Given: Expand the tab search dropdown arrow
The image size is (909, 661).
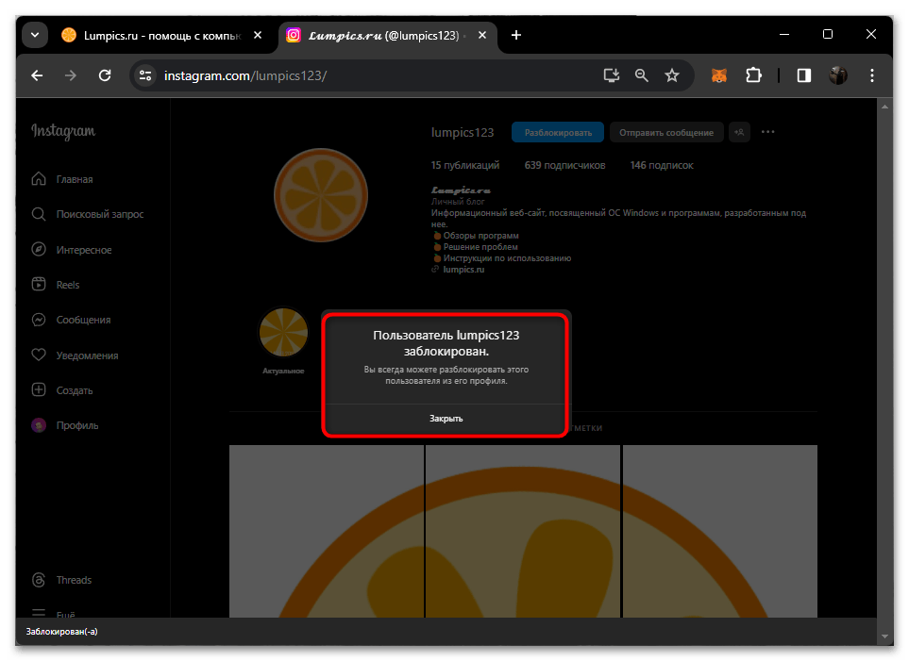Looking at the screenshot, I should pos(35,35).
